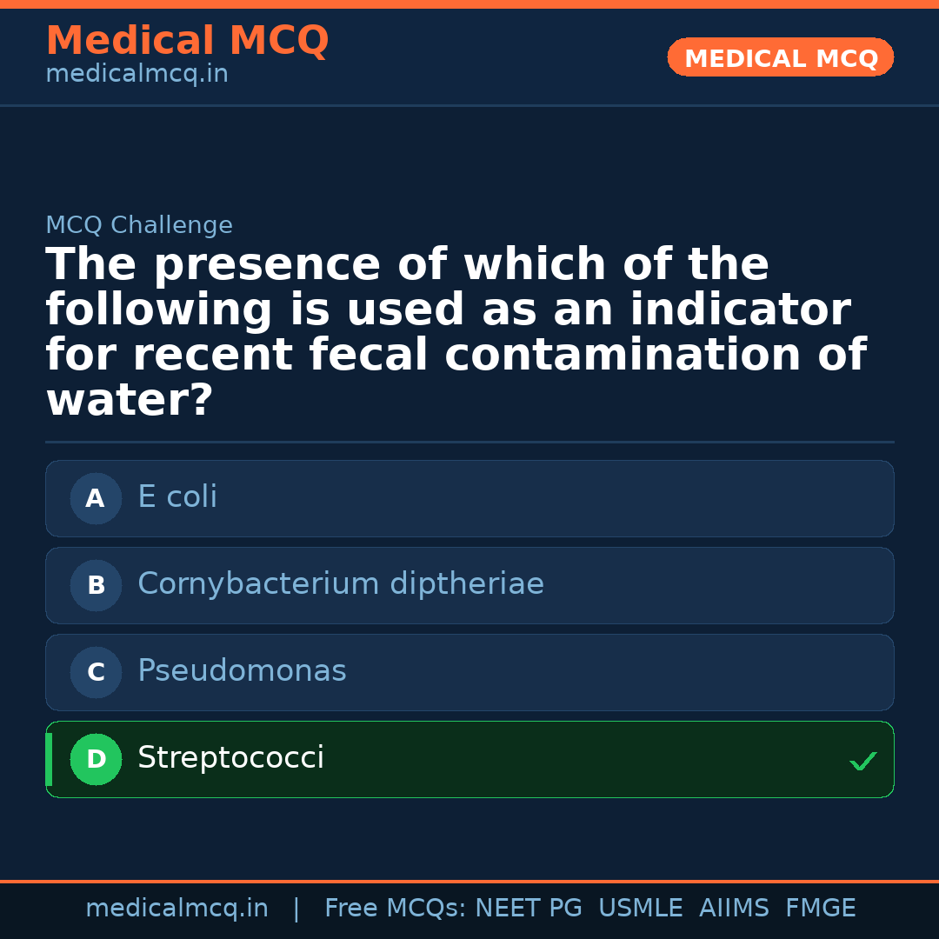Click the green D circle badge

pos(96,759)
